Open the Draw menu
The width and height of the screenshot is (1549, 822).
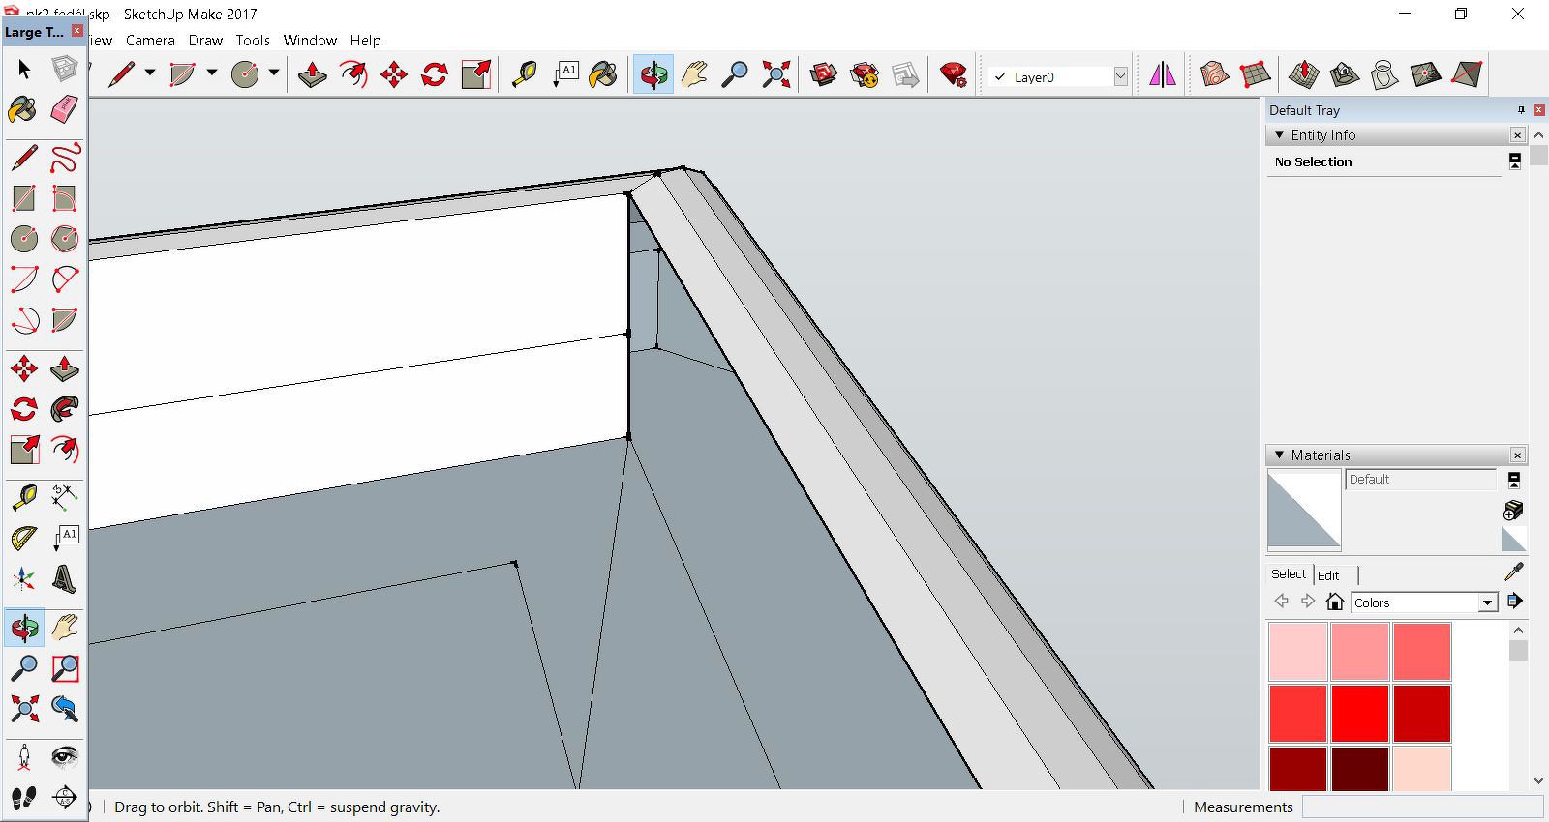tap(205, 41)
